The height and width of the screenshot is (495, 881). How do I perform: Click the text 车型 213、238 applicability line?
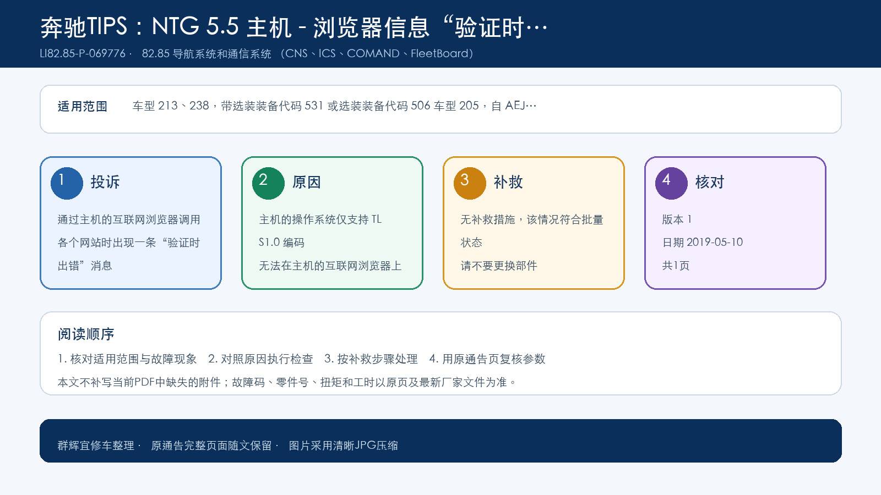[334, 106]
